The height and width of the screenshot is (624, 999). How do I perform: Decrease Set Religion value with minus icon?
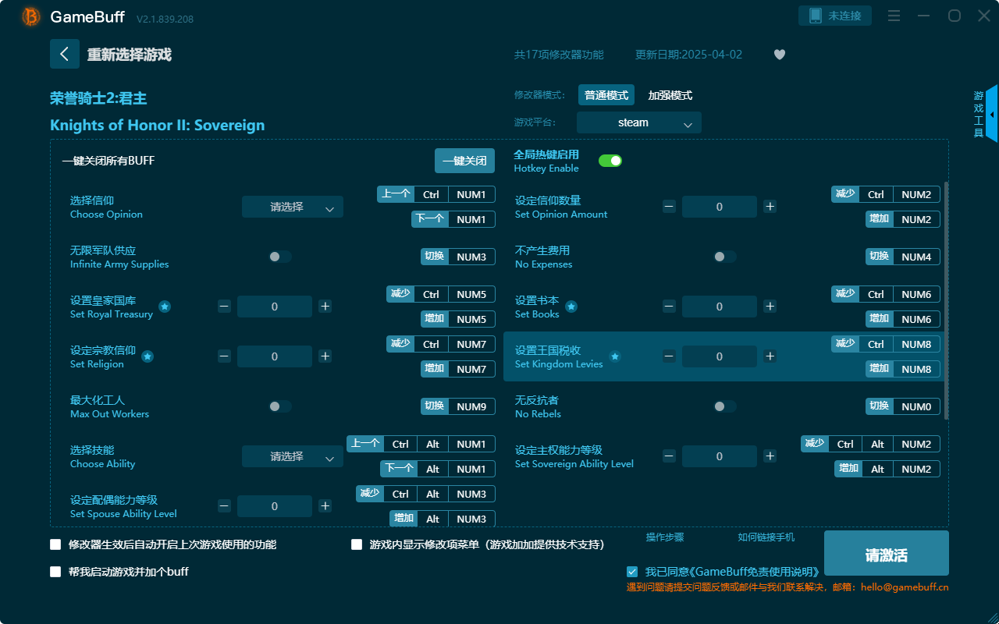click(x=224, y=356)
